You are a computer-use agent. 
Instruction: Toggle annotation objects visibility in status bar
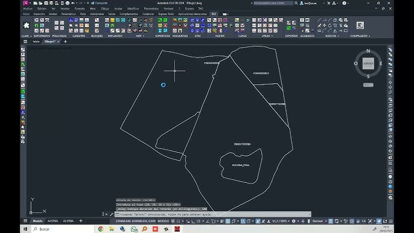point(258,221)
